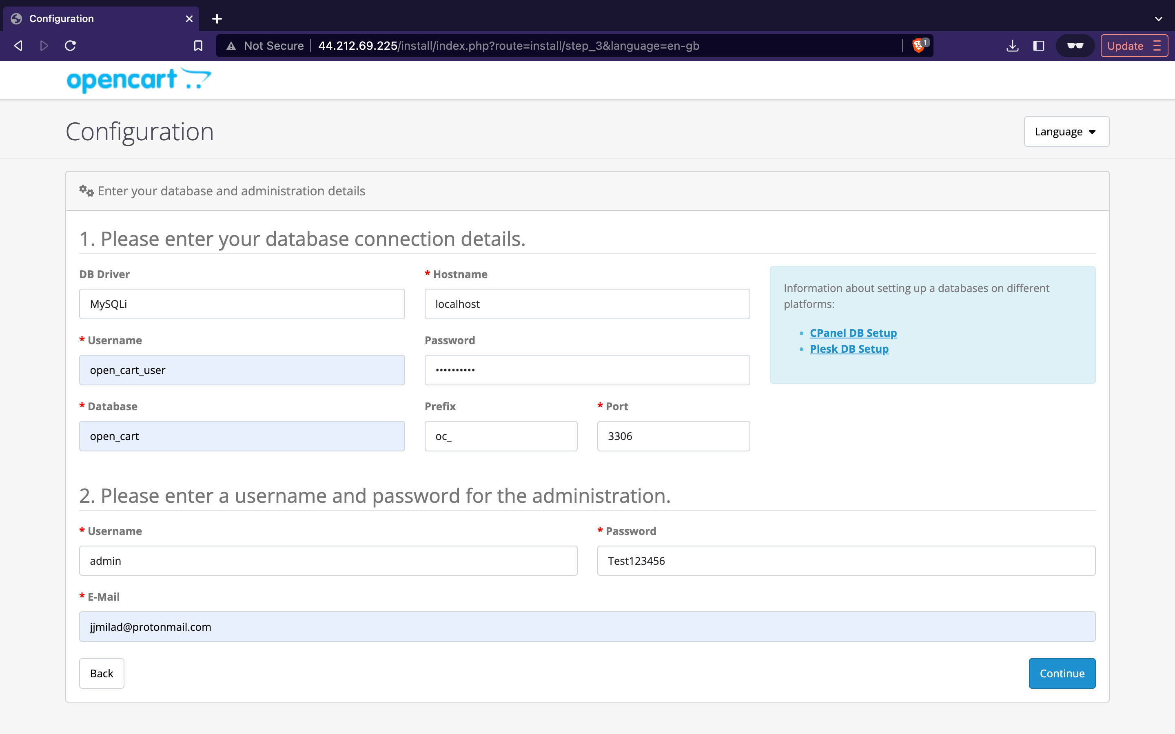Screen dimensions: 1175x734
Task: Reload the page with refresh icon
Action: pos(71,46)
